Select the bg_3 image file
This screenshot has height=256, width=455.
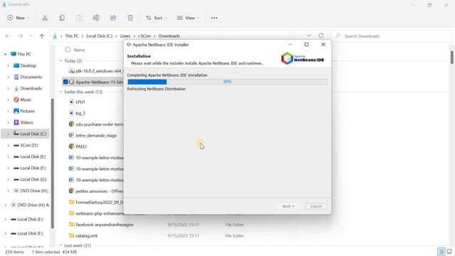pyautogui.click(x=77, y=113)
